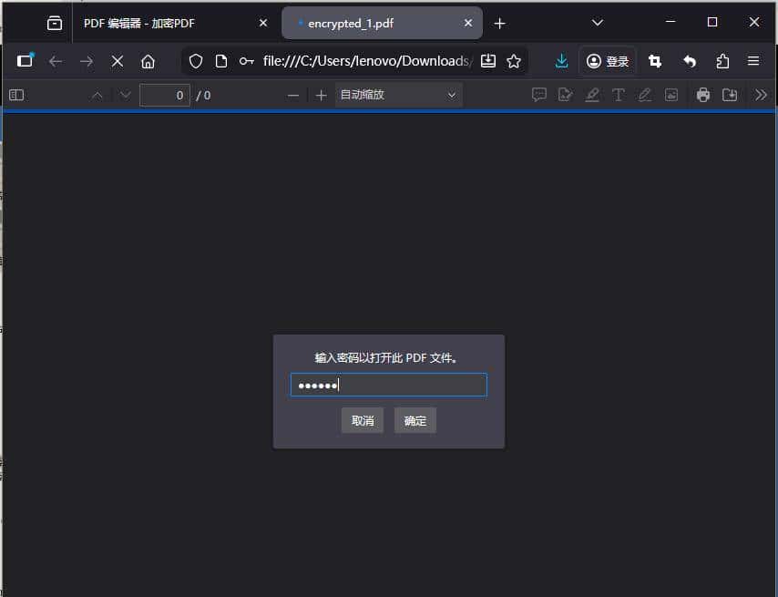
Task: Select the Highlight annotation tool
Action: (x=592, y=94)
